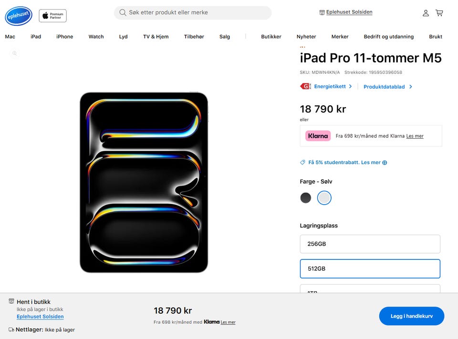Open the Produktdatablad chevron link
458x339 pixels.
pyautogui.click(x=410, y=87)
